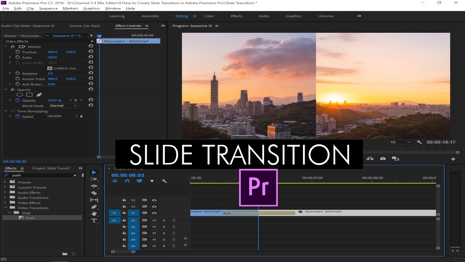The width and height of the screenshot is (465, 262).
Task: Select the Pen tool in the toolbar
Action: pyautogui.click(x=94, y=207)
